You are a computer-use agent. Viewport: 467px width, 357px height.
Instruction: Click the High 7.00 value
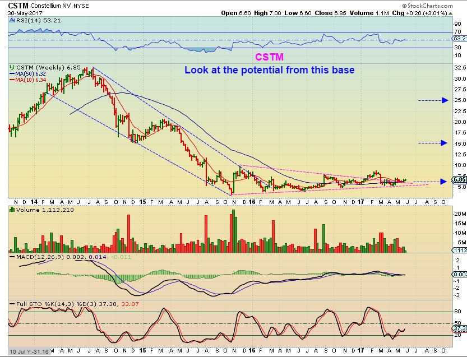[267, 13]
